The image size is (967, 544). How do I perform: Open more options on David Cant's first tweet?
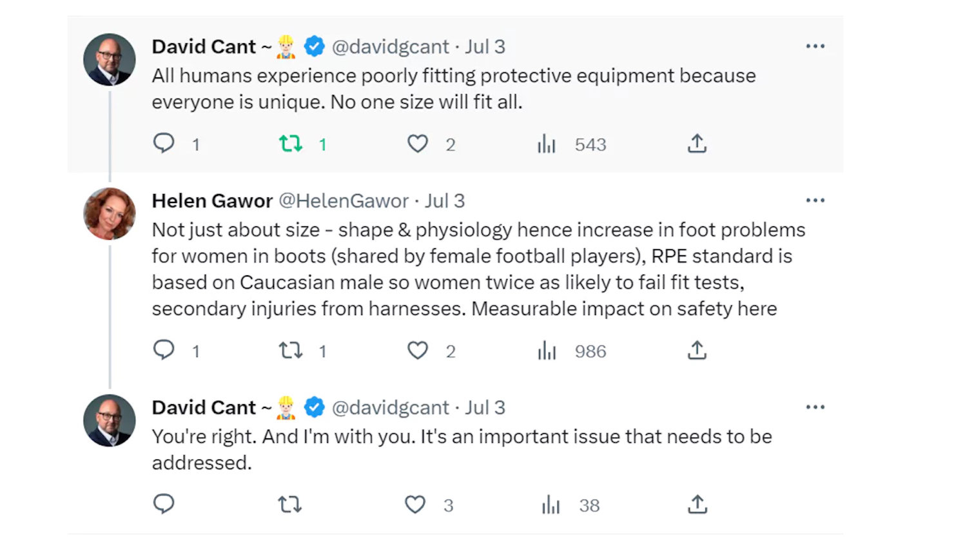pyautogui.click(x=815, y=46)
